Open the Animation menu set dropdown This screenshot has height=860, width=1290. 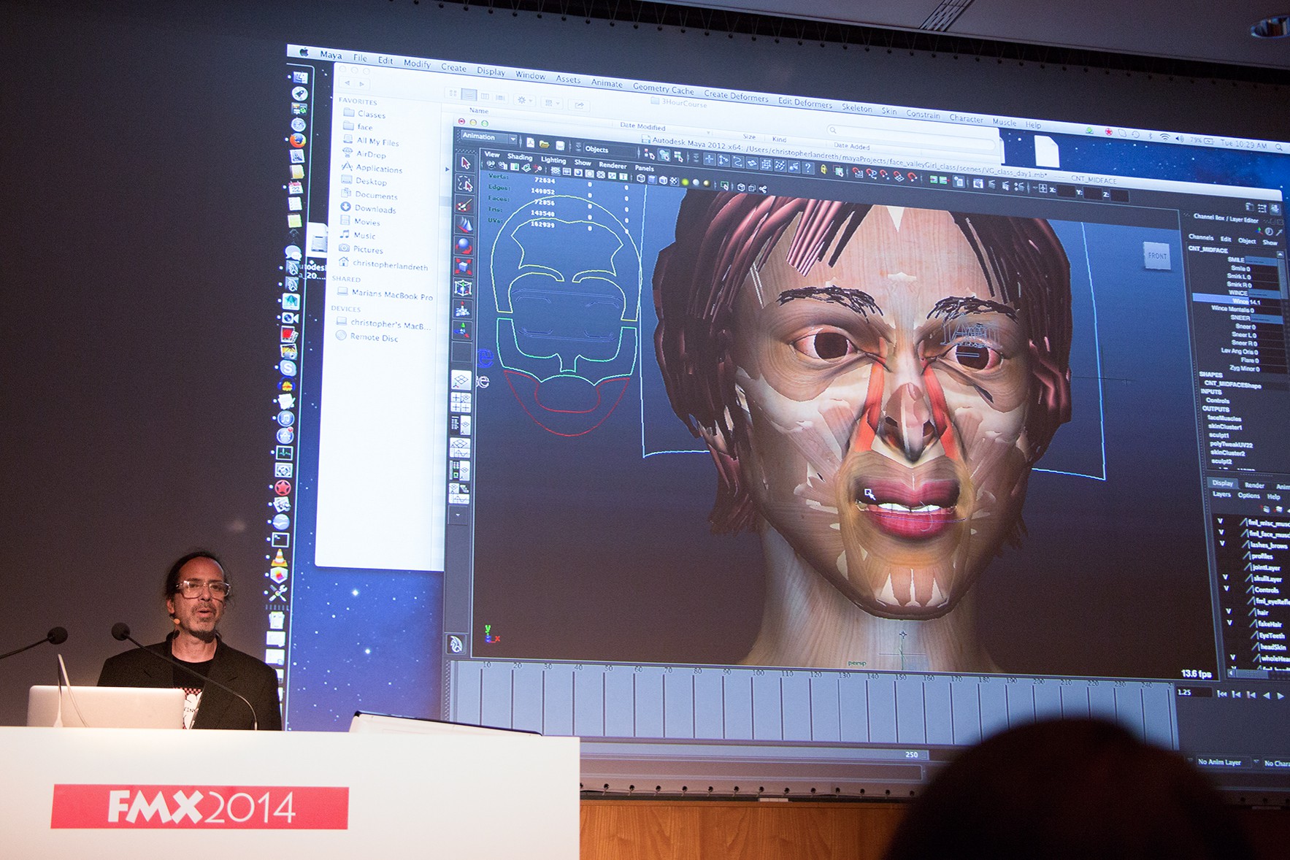(x=488, y=137)
